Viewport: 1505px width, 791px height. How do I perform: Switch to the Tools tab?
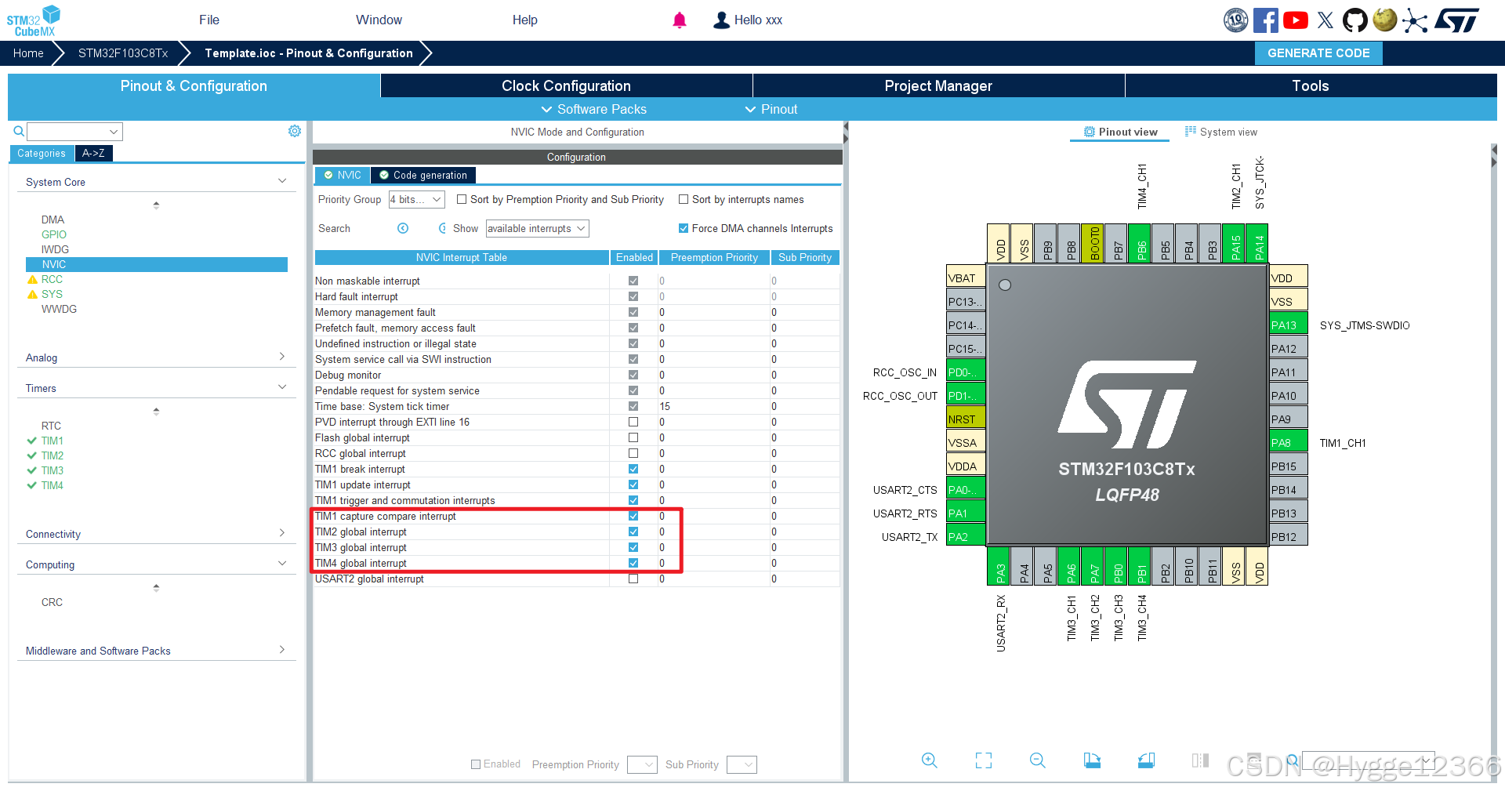click(1311, 85)
